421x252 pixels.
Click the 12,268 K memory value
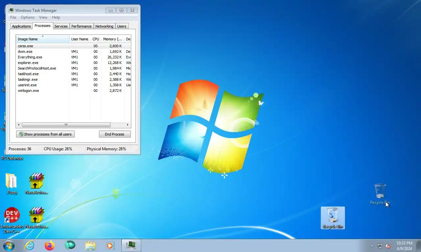click(114, 63)
